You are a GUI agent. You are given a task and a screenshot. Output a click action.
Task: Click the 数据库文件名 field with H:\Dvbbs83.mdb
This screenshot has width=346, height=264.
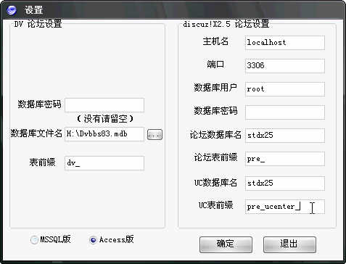tap(104, 134)
